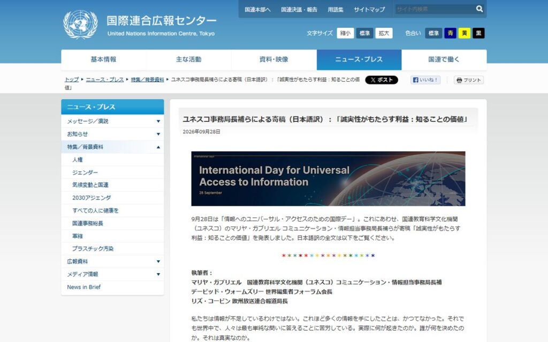This screenshot has height=342, width=548.
Task: Open 広報資料 in sidebar
Action: [x=77, y=261]
